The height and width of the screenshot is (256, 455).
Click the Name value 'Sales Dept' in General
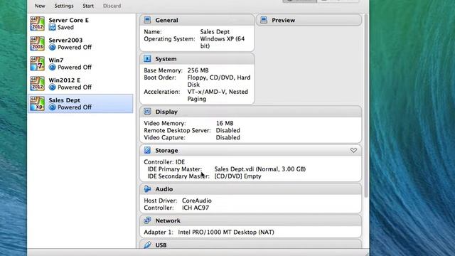coord(215,31)
